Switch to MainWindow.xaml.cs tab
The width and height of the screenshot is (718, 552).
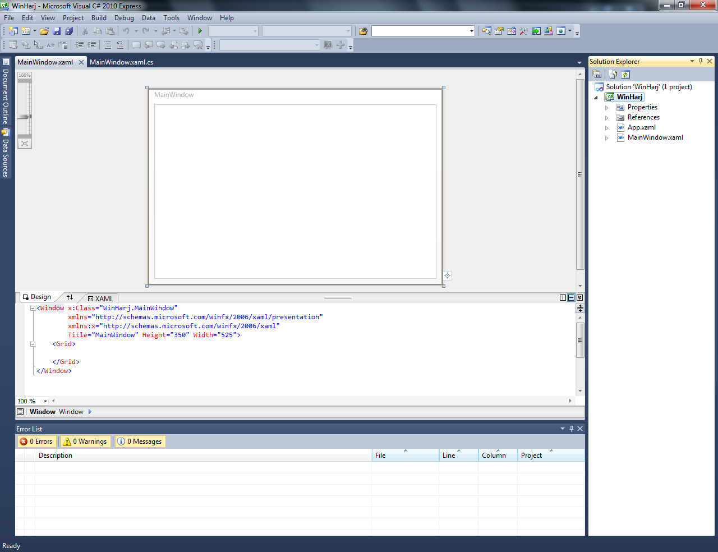pyautogui.click(x=121, y=62)
